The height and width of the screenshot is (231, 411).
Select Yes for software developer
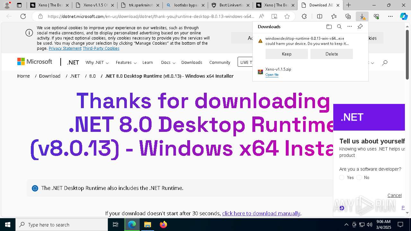pyautogui.click(x=342, y=177)
